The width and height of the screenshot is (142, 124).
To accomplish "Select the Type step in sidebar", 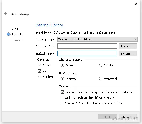I will point(15,29).
